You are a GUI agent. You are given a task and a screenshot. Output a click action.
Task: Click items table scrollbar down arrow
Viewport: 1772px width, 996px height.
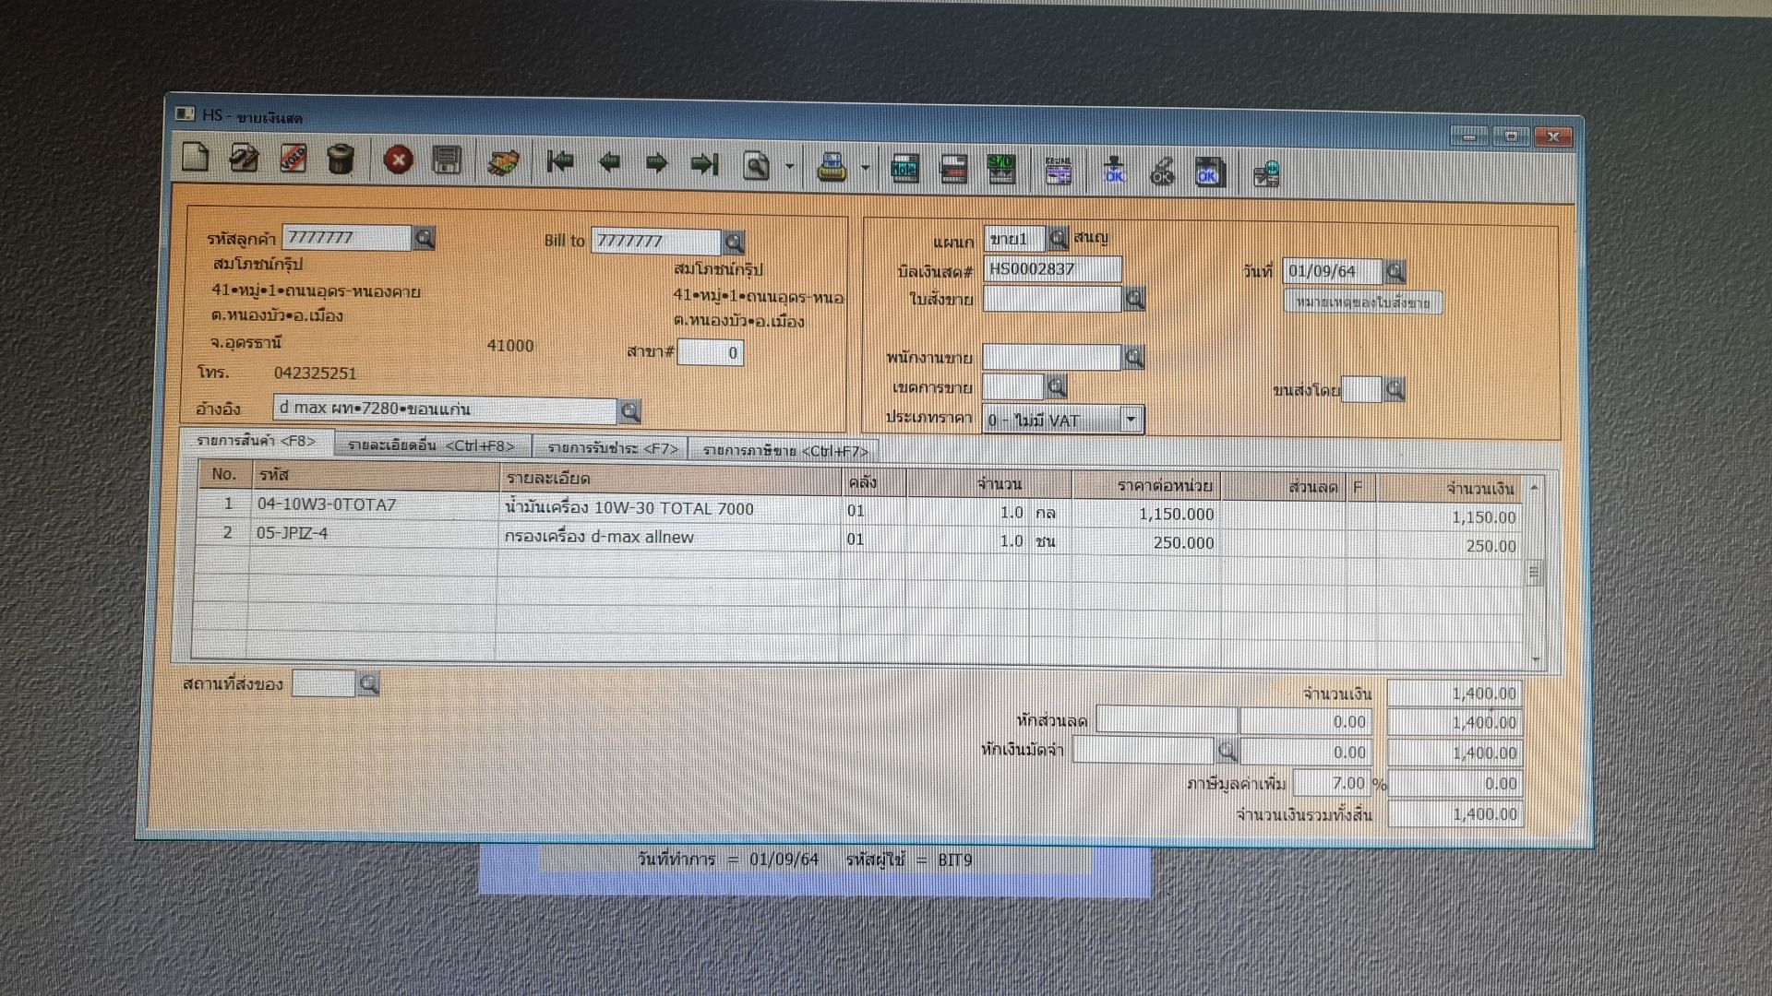(1536, 659)
